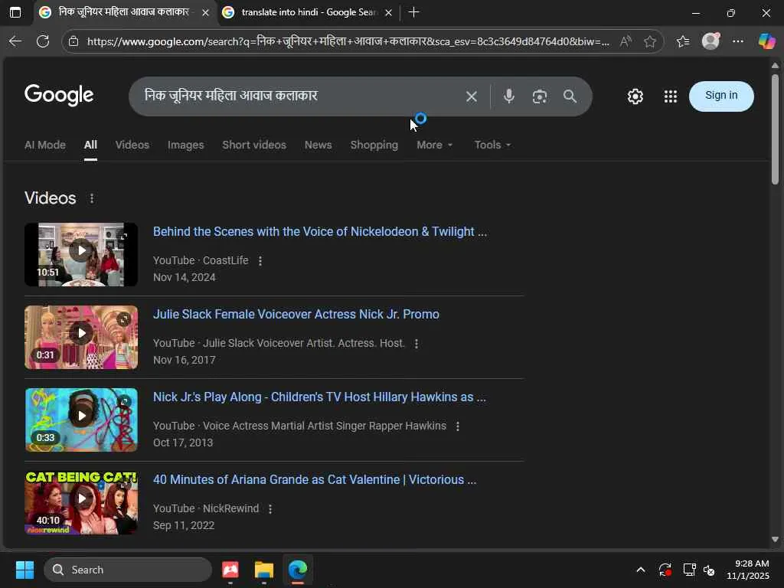The height and width of the screenshot is (588, 784).
Task: Open more options for Hawkins result
Action: coord(458,426)
